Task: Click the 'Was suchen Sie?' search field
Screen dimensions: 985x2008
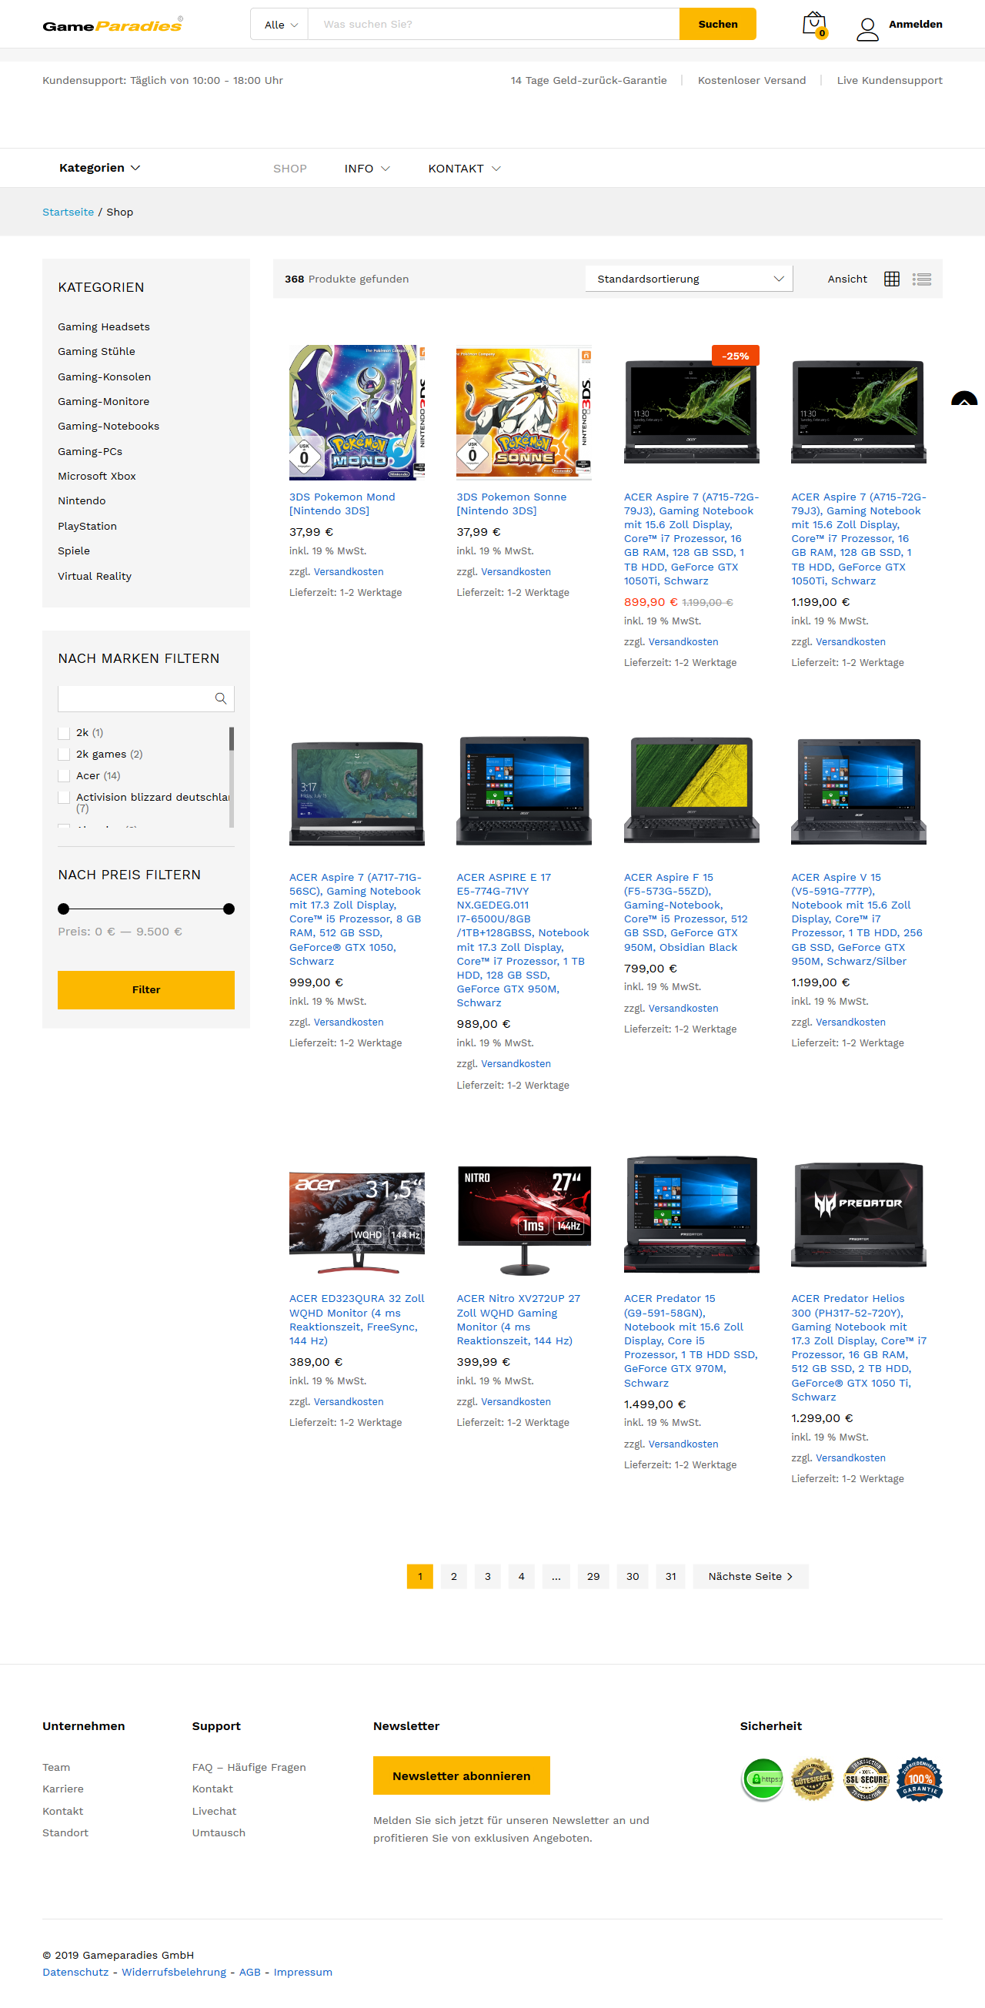Action: [493, 24]
